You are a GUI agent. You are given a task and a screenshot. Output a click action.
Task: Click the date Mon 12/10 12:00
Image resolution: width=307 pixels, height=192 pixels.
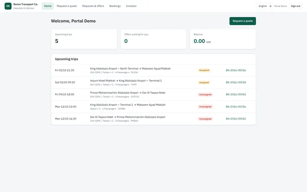click(66, 106)
